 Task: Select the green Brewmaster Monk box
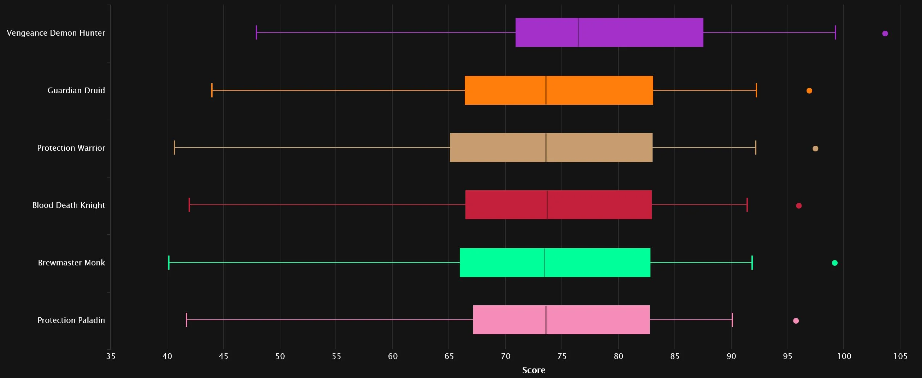(555, 263)
